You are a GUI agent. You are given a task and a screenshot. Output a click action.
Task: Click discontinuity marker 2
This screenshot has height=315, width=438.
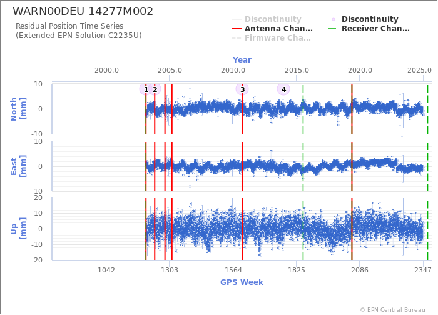[155, 89]
